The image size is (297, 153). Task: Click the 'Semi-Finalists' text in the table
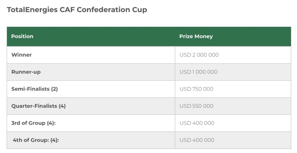(30, 89)
